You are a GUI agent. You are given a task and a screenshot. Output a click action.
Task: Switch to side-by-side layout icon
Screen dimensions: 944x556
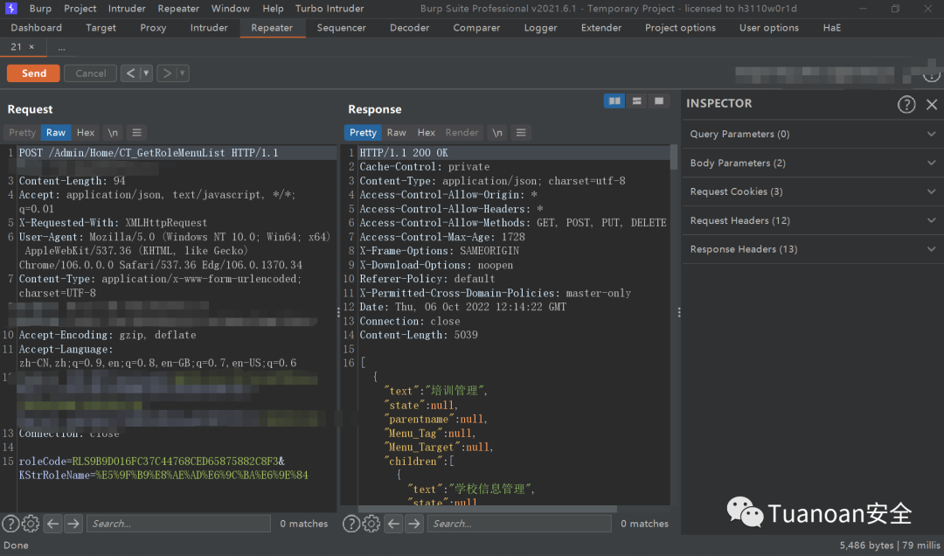(614, 101)
